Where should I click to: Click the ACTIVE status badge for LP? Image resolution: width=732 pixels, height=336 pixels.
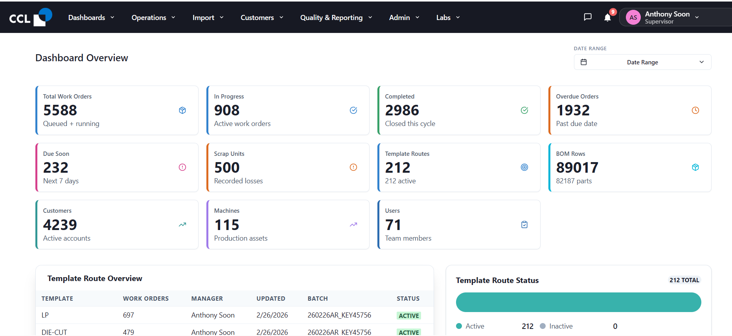(x=409, y=316)
